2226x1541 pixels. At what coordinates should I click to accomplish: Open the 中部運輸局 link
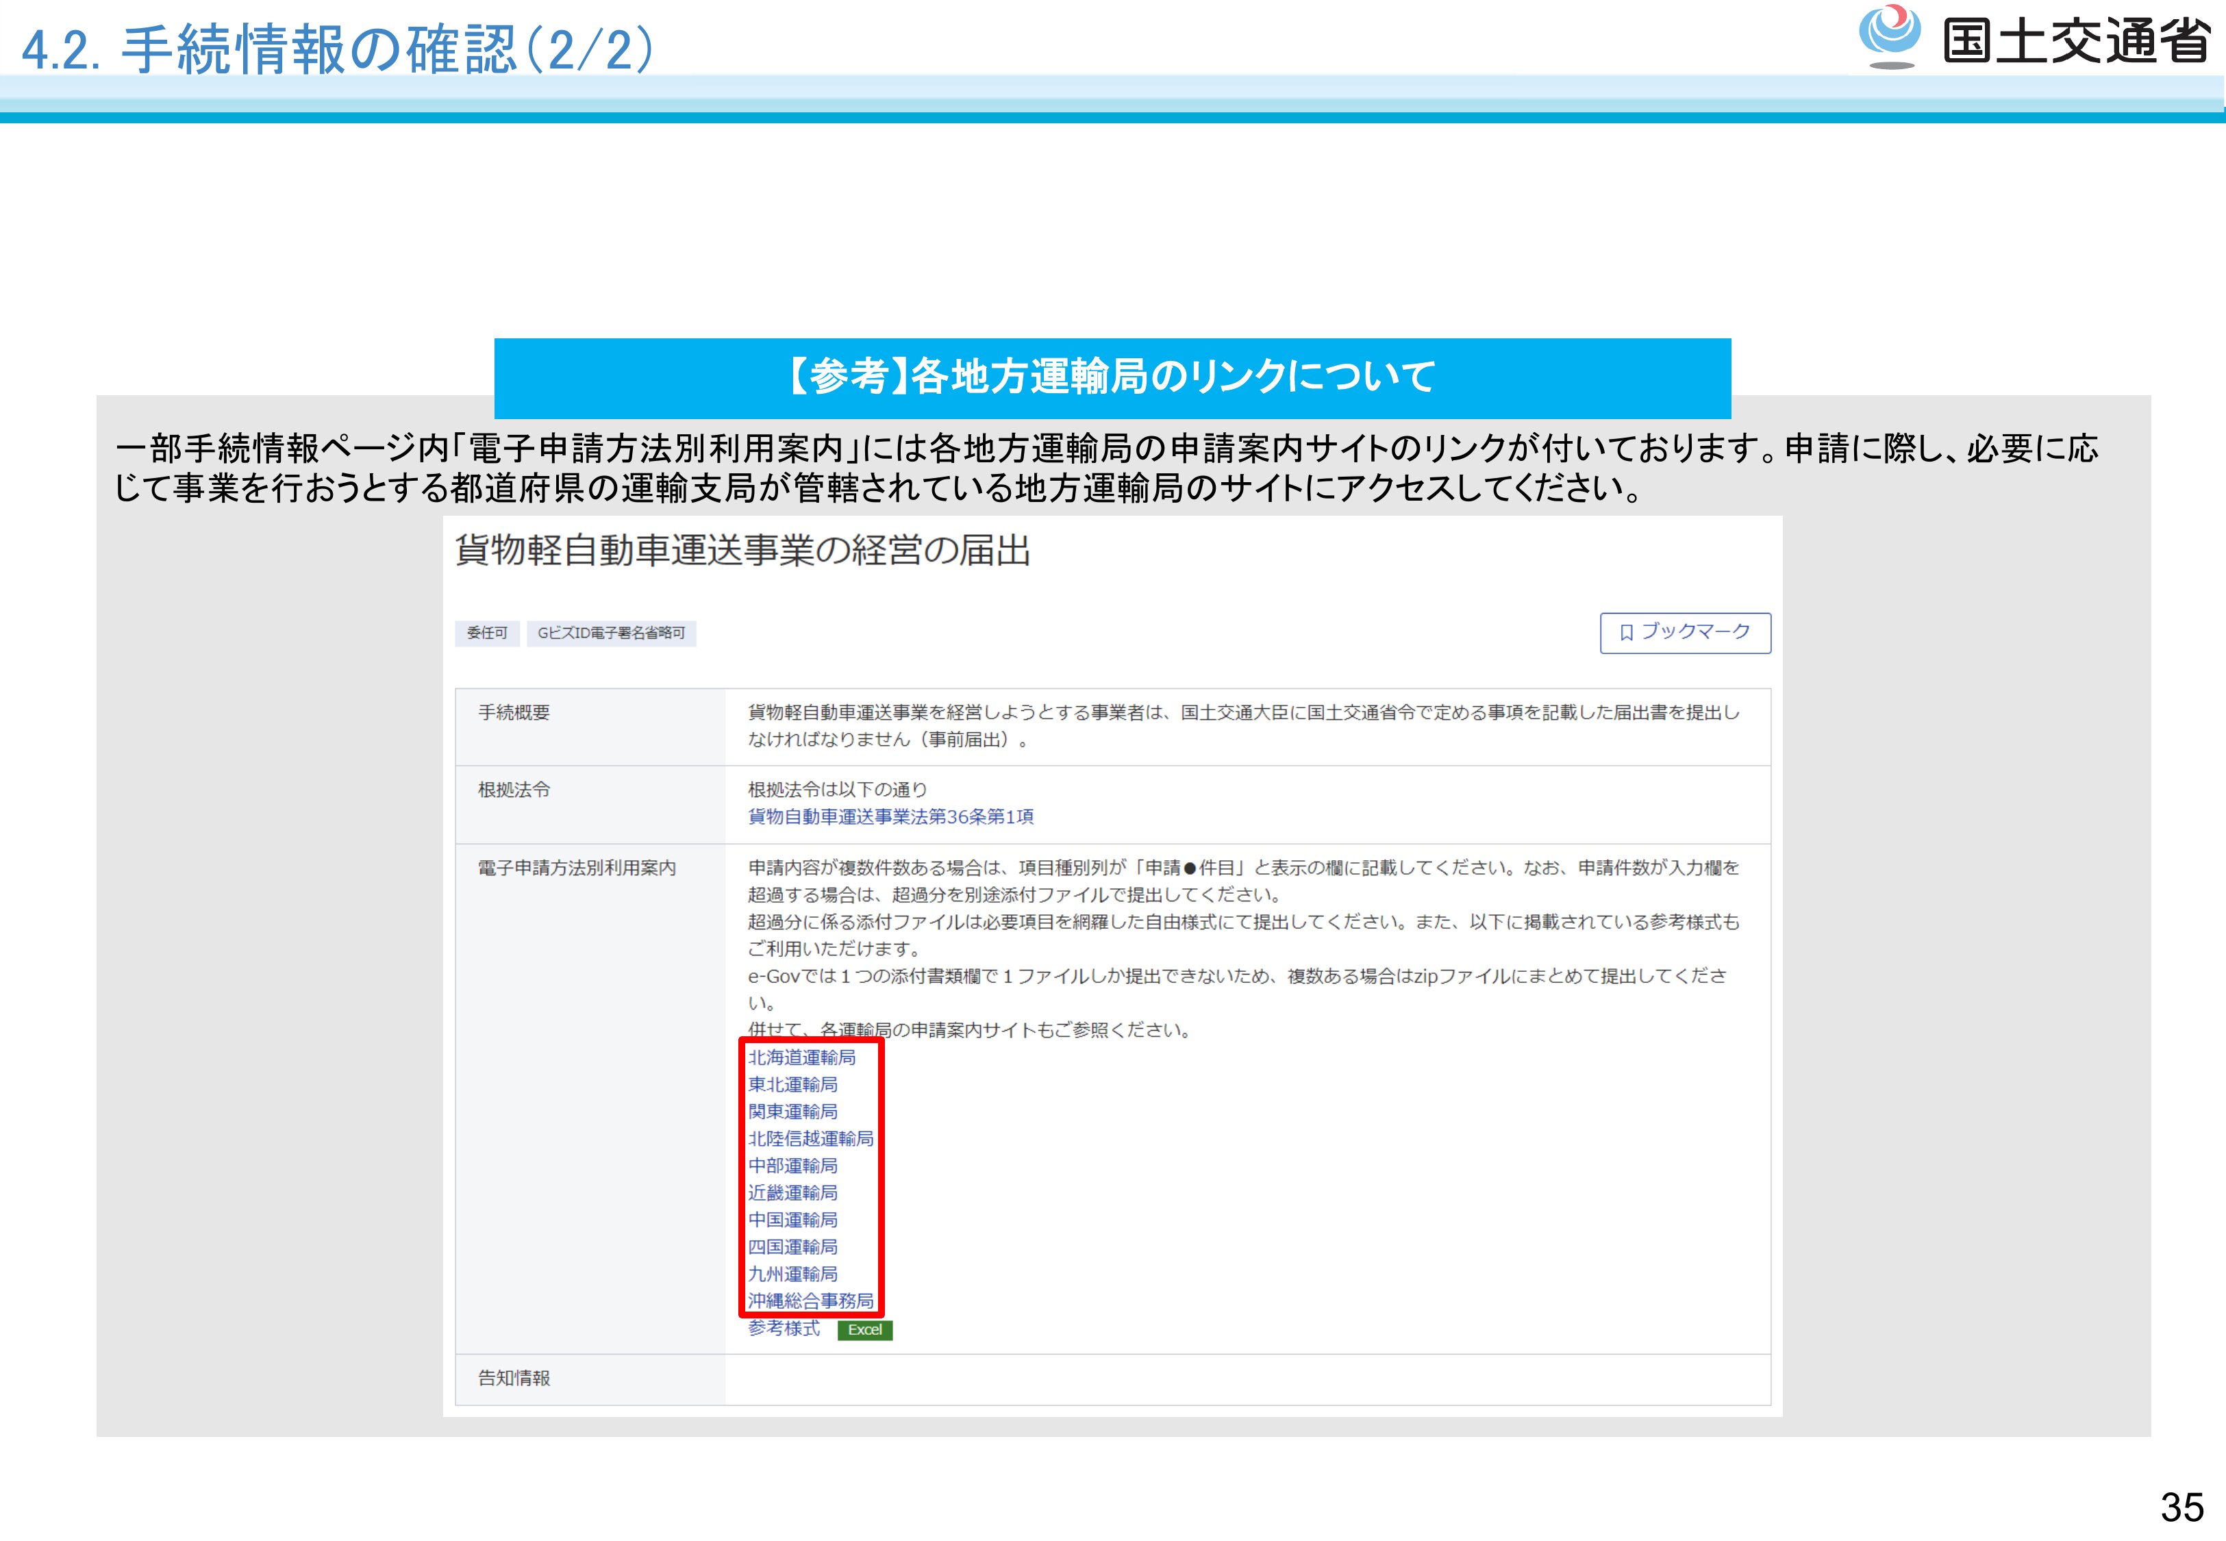point(792,1166)
